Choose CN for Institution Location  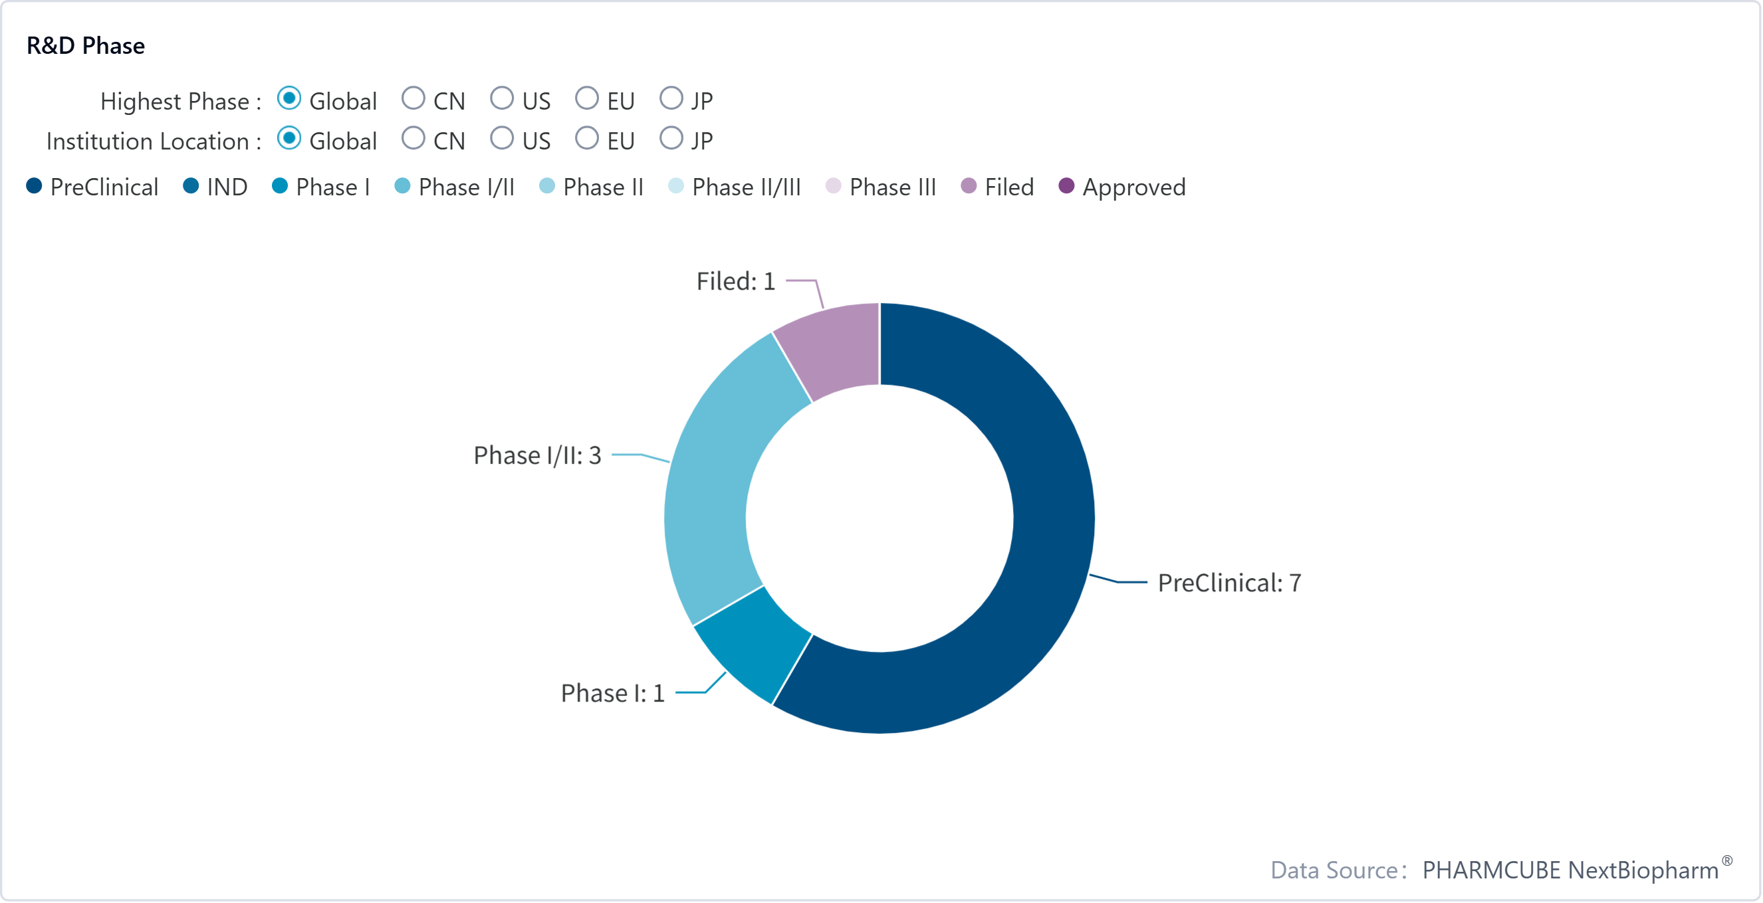413,138
